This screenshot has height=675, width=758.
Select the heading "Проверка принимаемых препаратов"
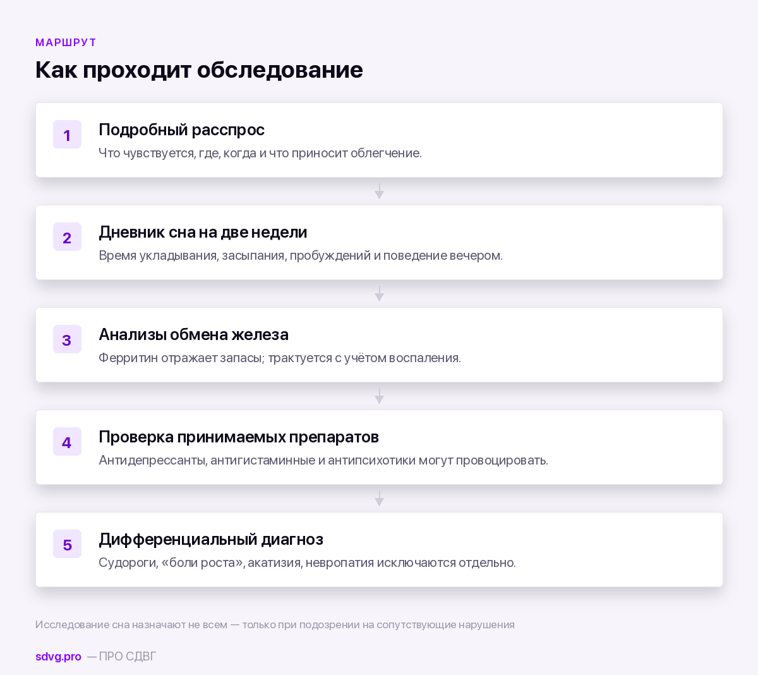click(x=239, y=437)
